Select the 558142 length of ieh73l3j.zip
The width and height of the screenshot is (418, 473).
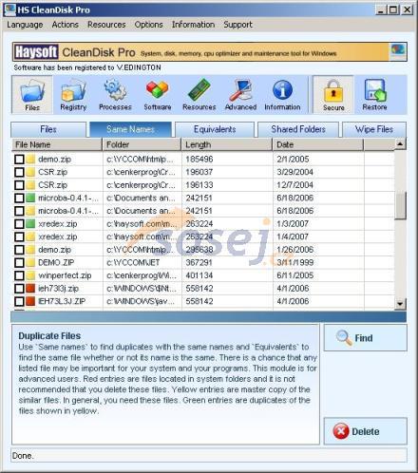199,289
